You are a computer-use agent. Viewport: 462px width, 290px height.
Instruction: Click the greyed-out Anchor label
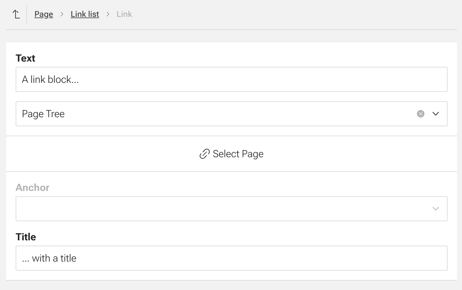coord(33,187)
